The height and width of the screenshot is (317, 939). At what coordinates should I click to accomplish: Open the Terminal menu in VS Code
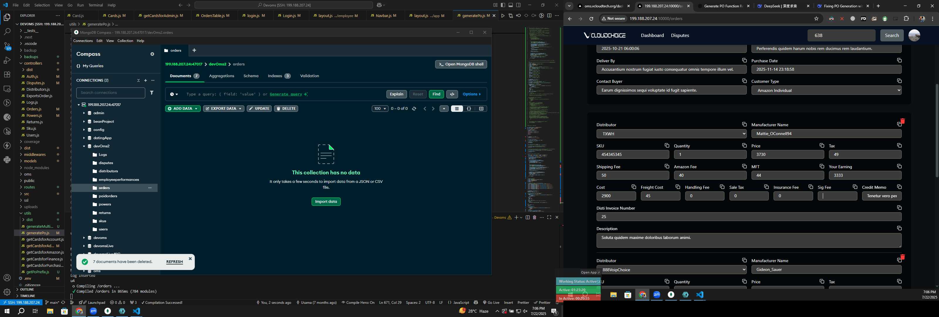click(95, 5)
